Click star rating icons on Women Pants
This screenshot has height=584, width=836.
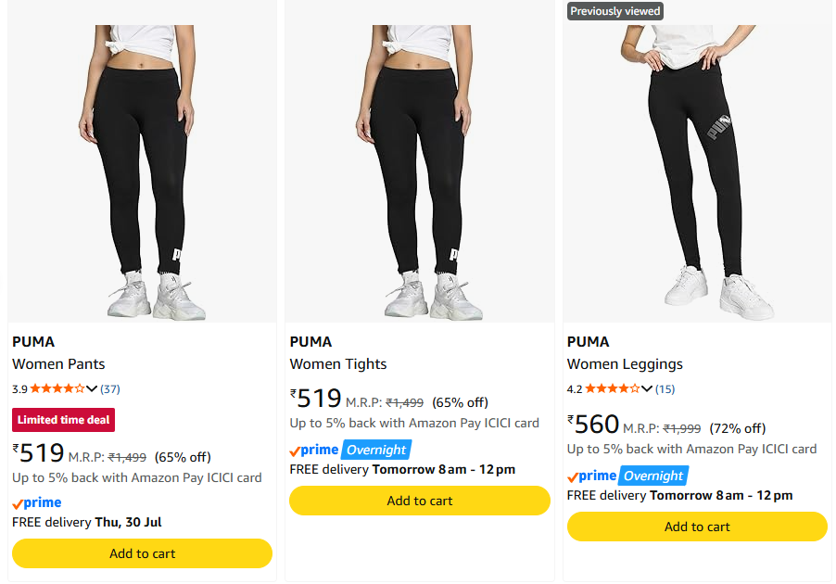(x=57, y=388)
